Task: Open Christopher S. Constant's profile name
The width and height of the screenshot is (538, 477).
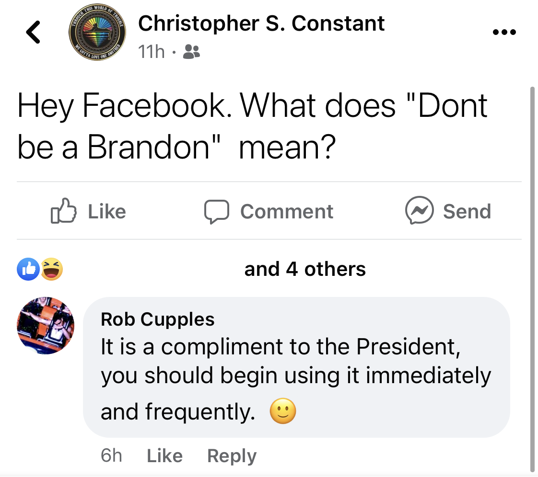Action: click(261, 23)
